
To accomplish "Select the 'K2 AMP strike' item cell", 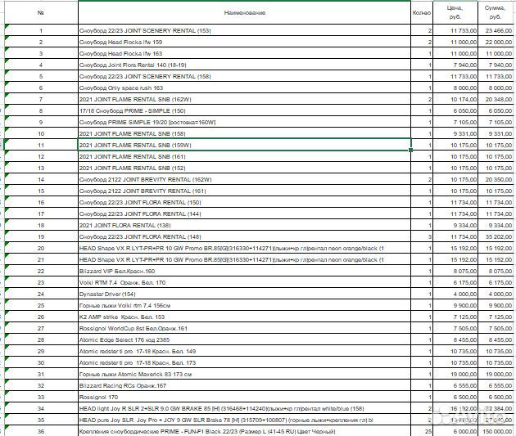I will (244, 317).
